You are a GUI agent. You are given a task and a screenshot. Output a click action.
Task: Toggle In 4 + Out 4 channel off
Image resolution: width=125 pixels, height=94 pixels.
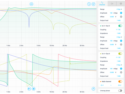(x=120, y=54)
